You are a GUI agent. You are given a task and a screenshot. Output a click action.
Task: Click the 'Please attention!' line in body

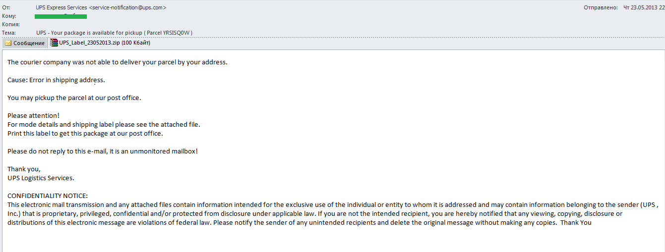click(33, 115)
